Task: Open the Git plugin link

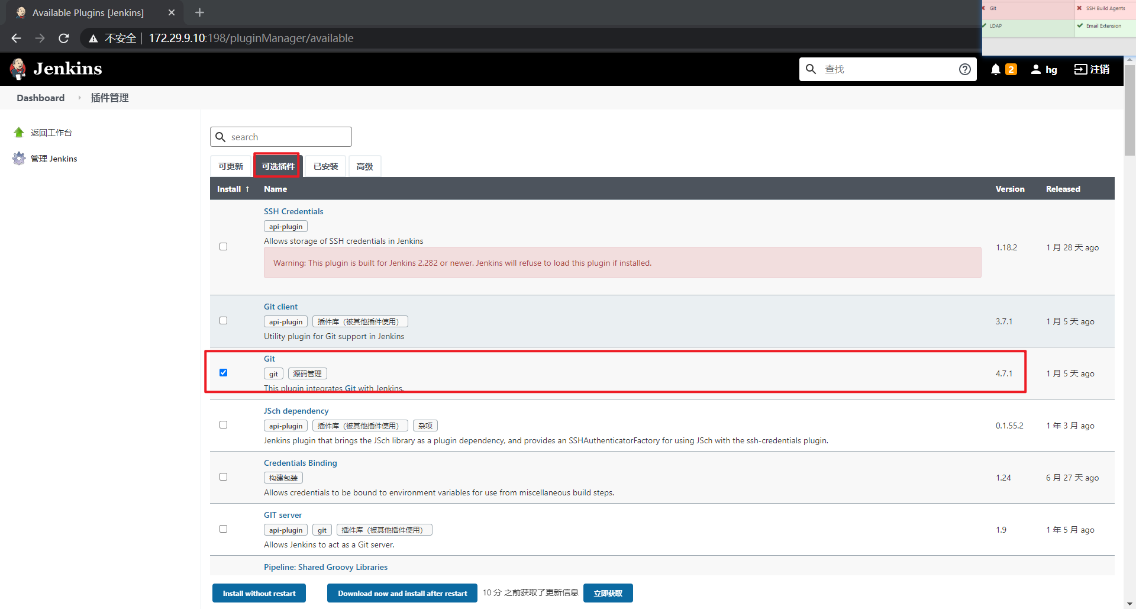Action: point(269,359)
